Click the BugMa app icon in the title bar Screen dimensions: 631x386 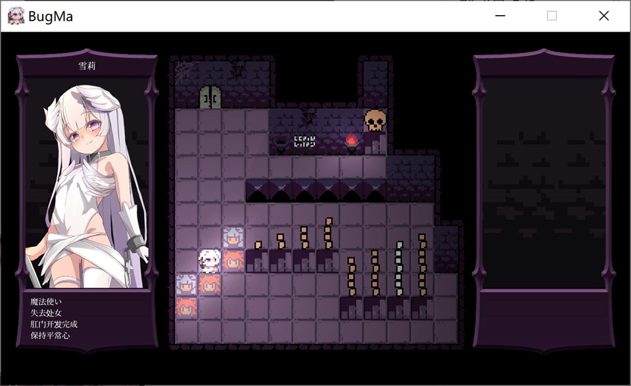[x=16, y=16]
